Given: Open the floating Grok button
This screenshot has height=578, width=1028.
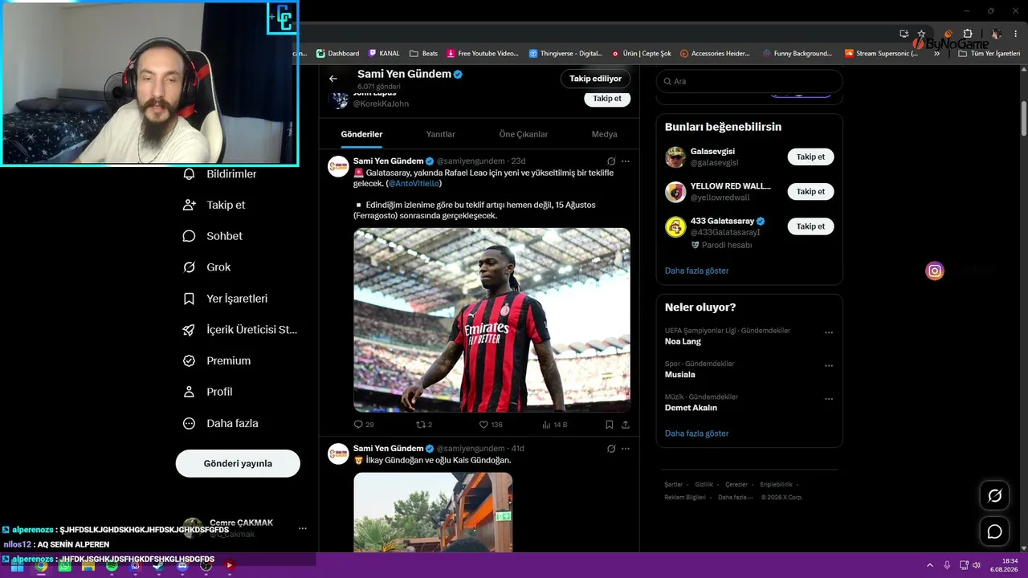Looking at the screenshot, I should (x=994, y=496).
